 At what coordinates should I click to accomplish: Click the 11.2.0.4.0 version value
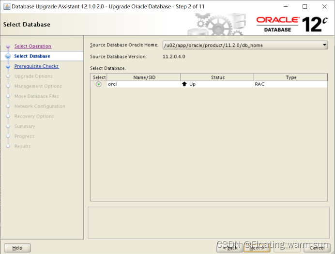(x=174, y=57)
